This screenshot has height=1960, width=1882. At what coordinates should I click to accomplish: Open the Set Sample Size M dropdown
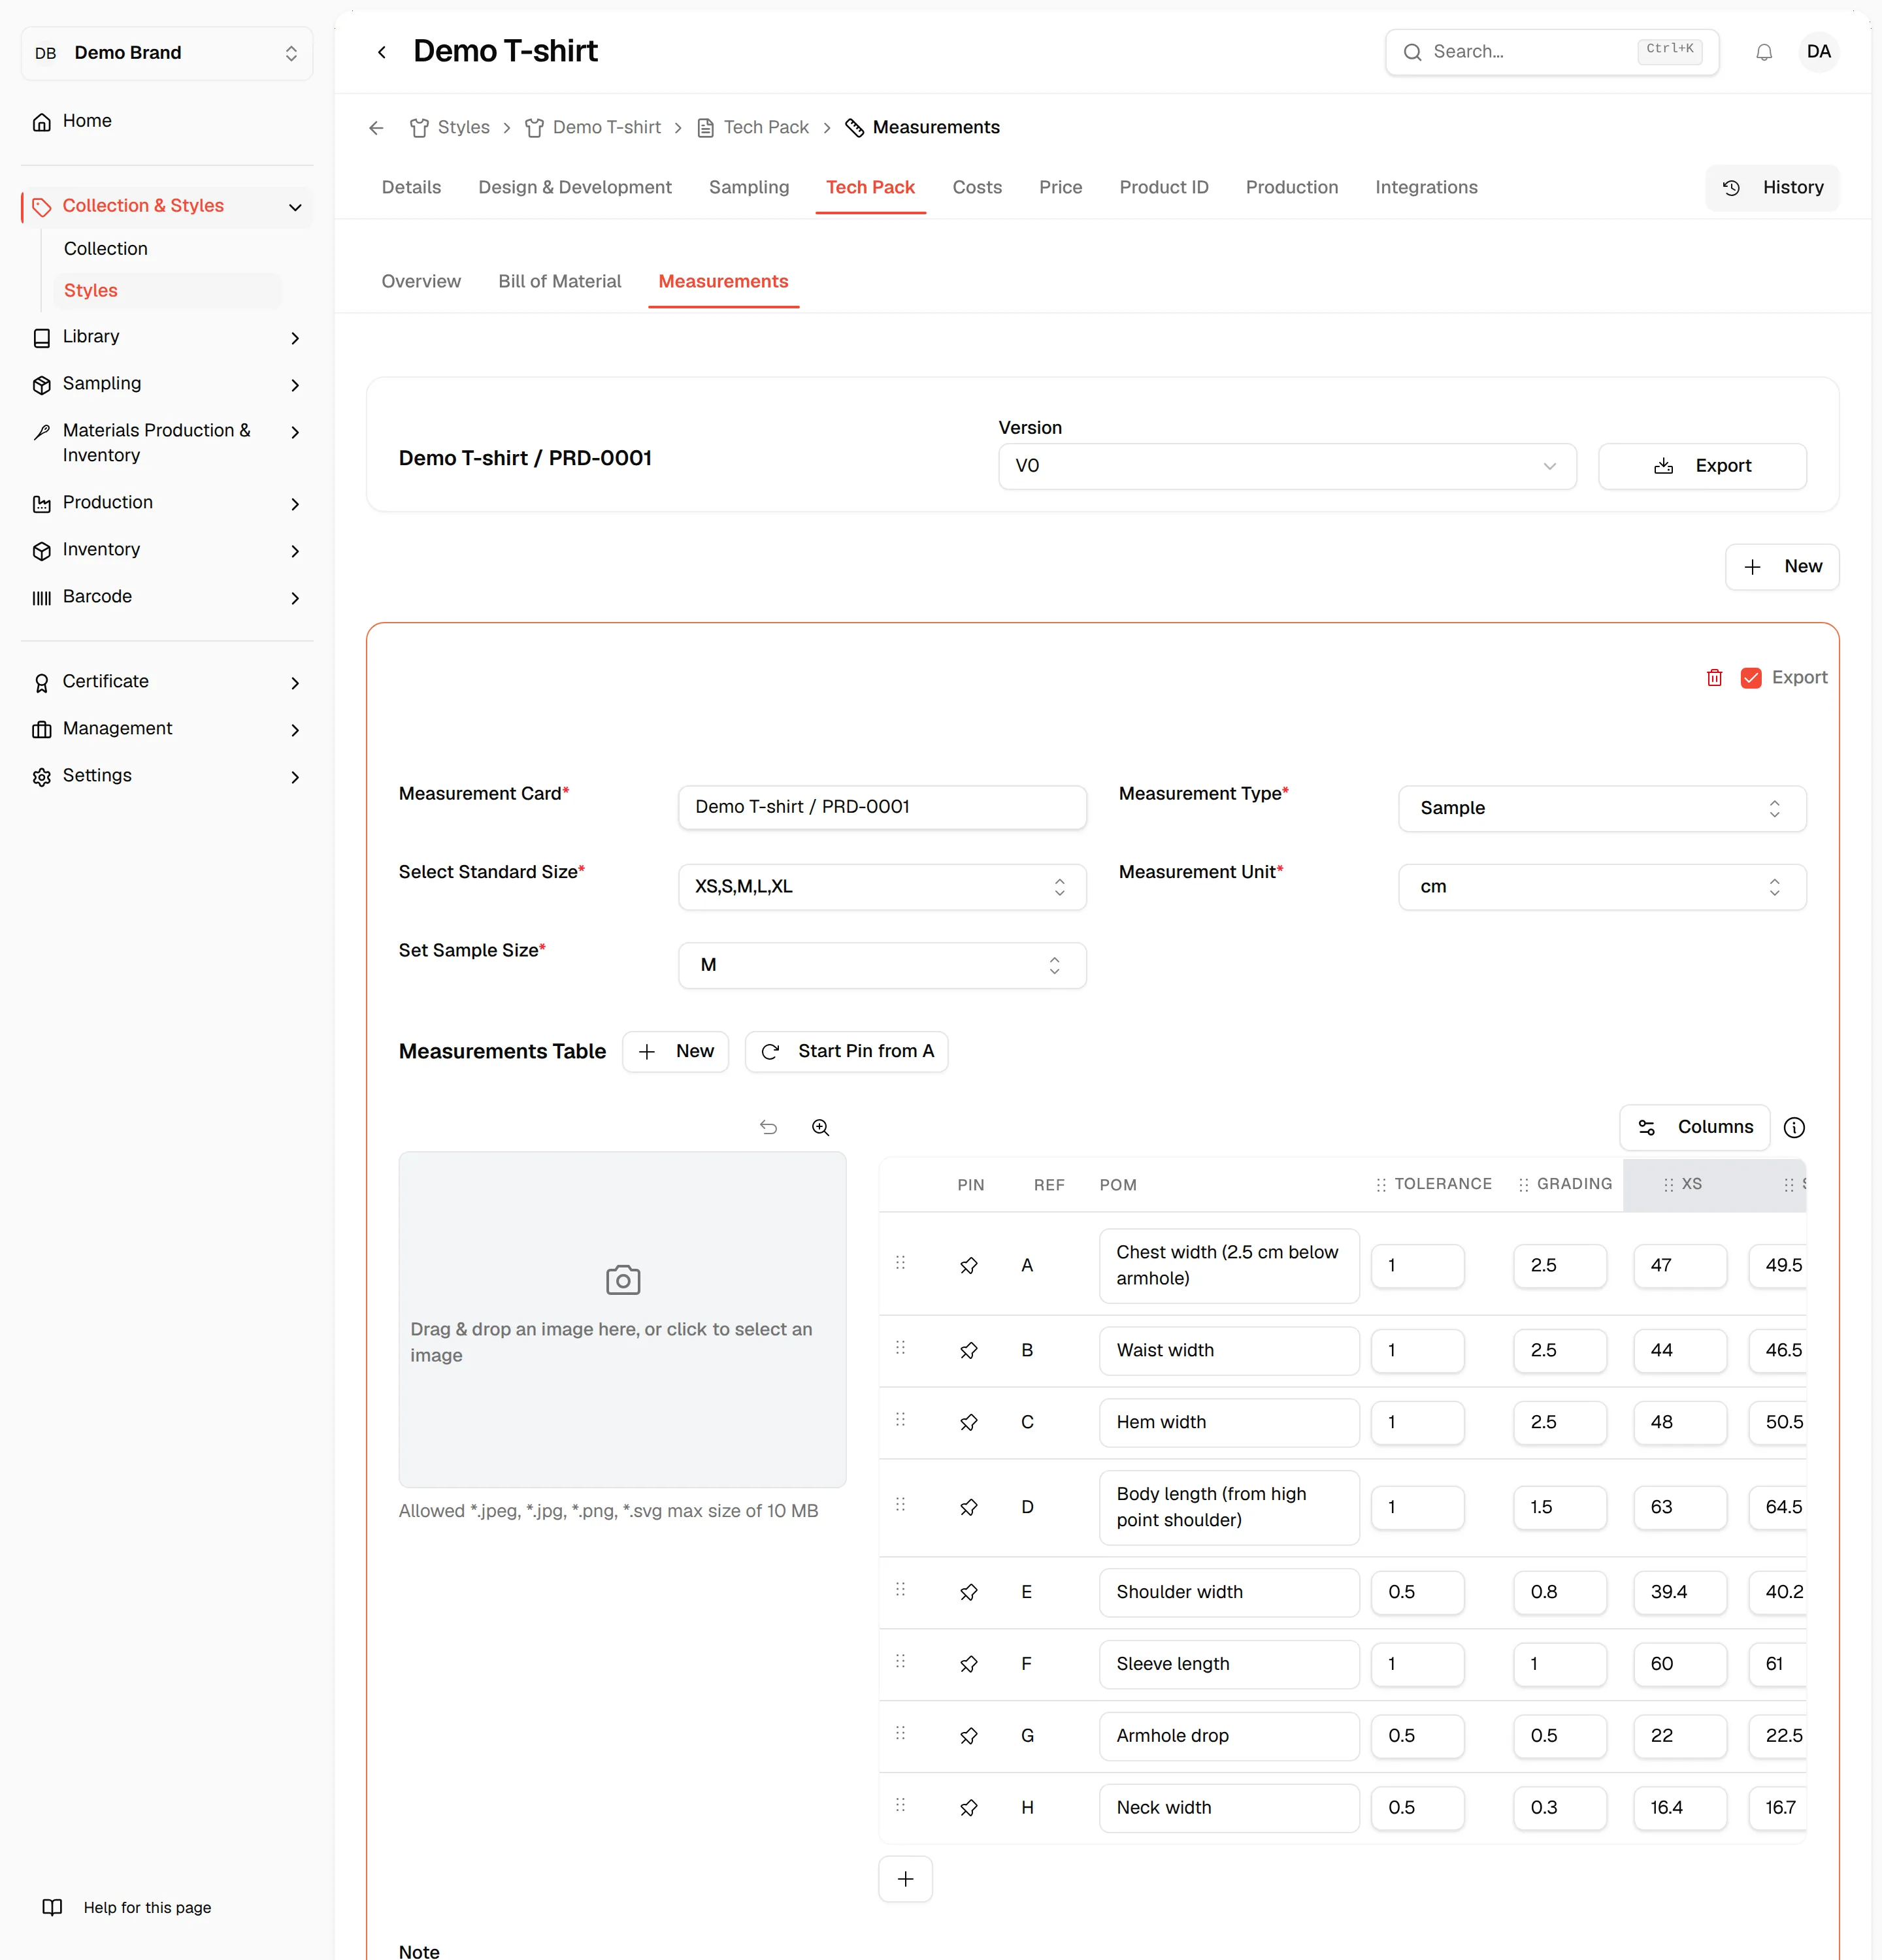coord(882,965)
